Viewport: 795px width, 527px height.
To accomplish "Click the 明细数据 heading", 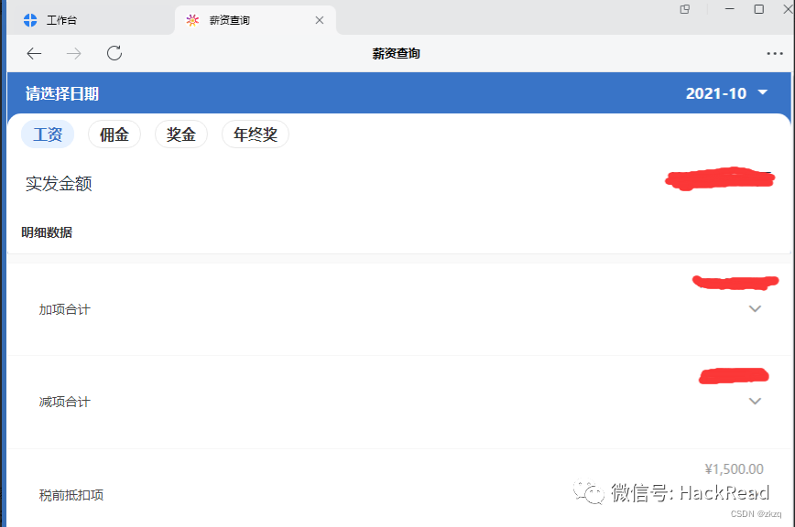I will (47, 232).
